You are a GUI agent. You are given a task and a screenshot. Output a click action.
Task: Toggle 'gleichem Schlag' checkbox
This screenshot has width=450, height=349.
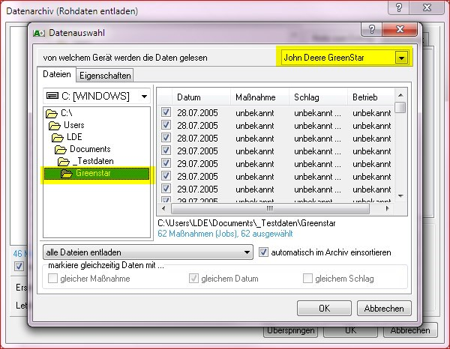pyautogui.click(x=307, y=279)
